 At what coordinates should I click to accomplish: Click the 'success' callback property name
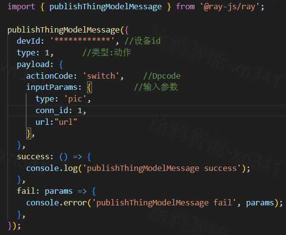click(33, 157)
